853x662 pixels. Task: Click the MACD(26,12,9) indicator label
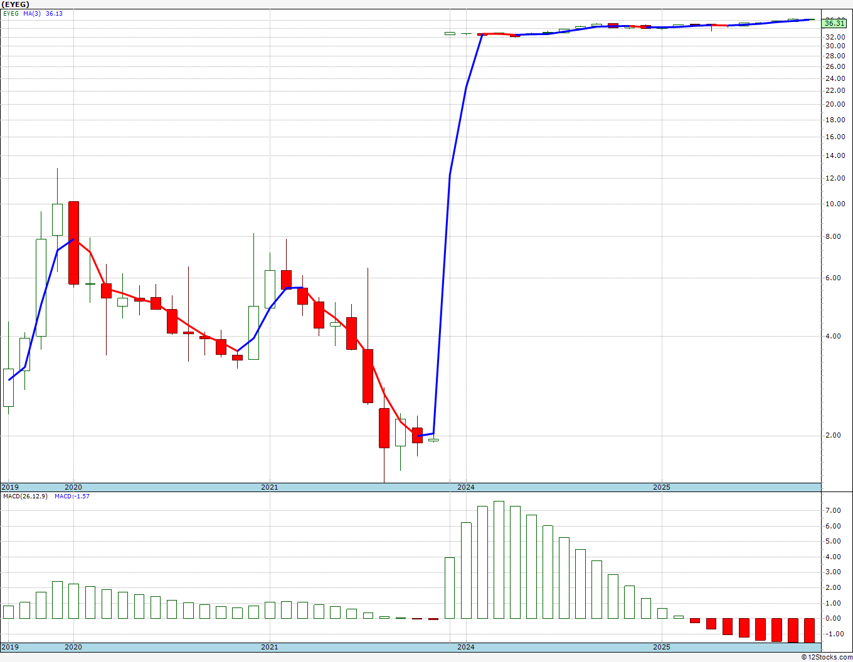[x=26, y=497]
